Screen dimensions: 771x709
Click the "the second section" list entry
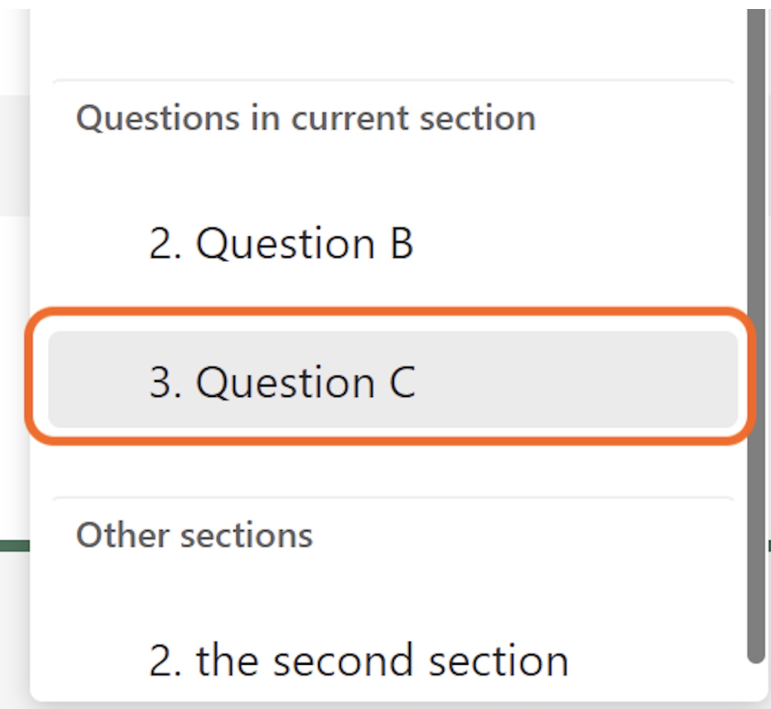(x=358, y=661)
